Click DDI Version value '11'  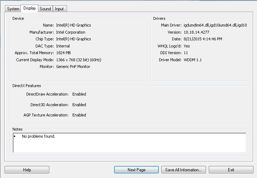pos(186,53)
